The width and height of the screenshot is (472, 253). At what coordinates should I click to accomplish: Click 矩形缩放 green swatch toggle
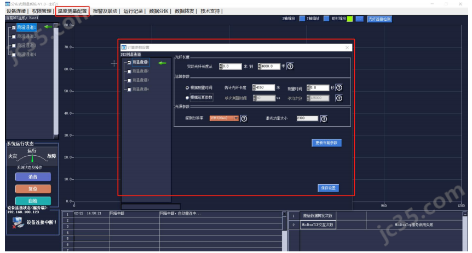click(350, 19)
